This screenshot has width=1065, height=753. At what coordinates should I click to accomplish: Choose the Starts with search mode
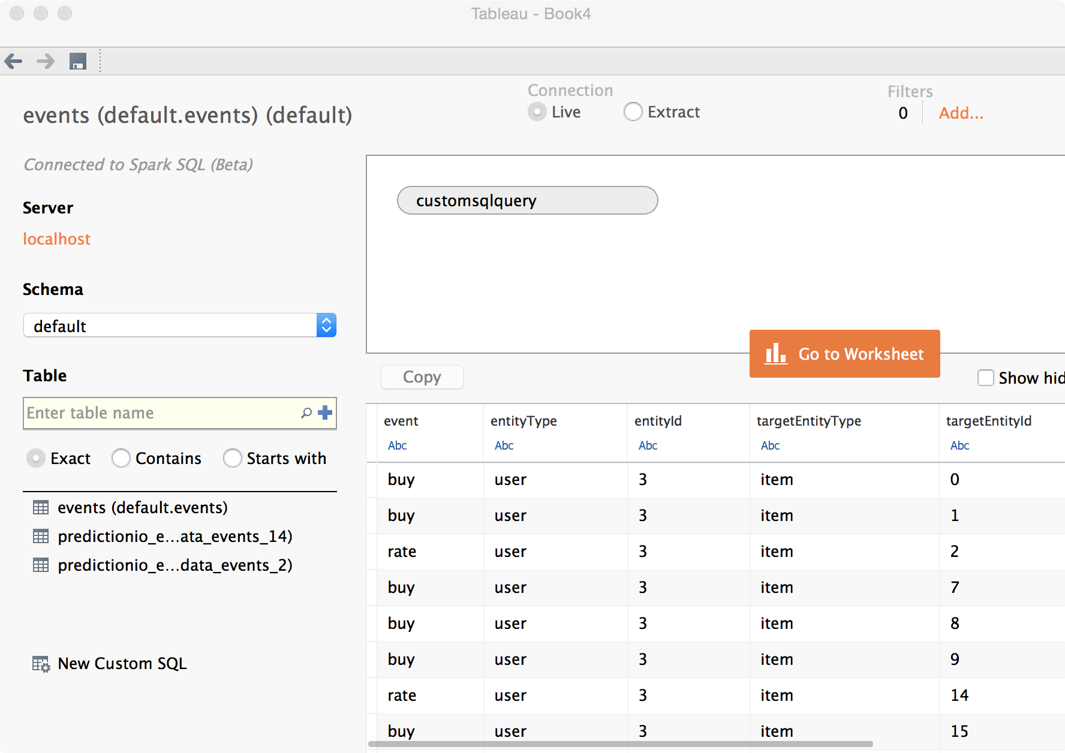(233, 459)
